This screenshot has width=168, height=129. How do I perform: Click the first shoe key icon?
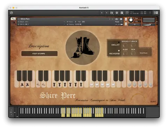pos(38,84)
